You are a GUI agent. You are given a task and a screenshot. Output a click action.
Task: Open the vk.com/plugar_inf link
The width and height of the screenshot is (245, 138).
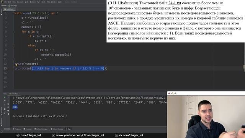tap(129, 135)
